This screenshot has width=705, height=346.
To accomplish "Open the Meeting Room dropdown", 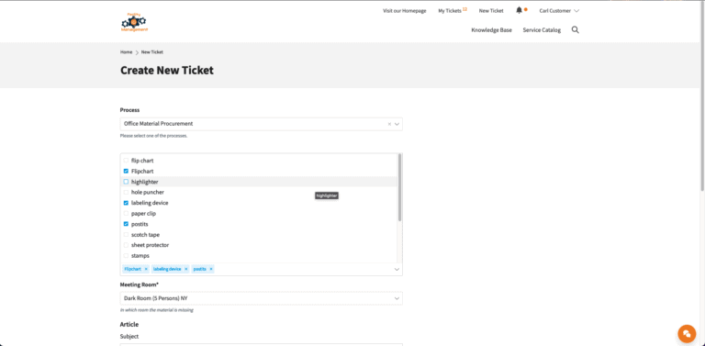I will click(x=262, y=298).
